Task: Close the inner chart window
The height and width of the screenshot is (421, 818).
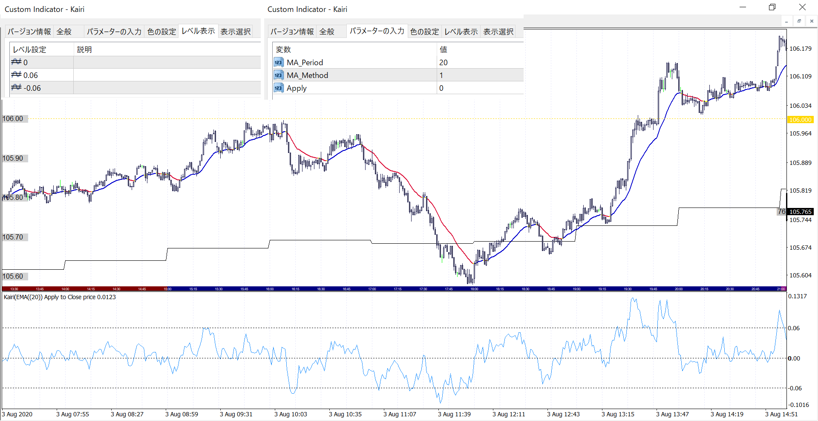Action: (812, 21)
